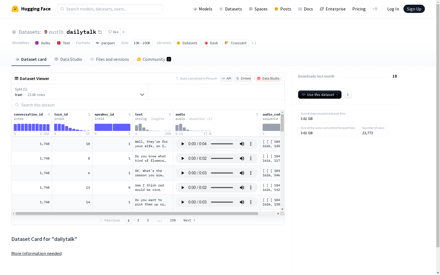Open the extra navigation menu icon
Screen dimensions: 440x275
click(375, 9)
